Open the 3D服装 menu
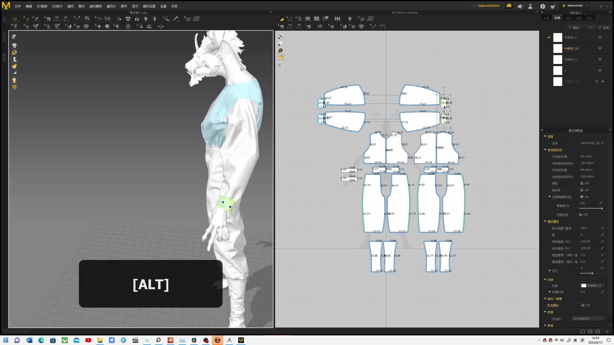Image resolution: width=614 pixels, height=345 pixels. [x=42, y=6]
